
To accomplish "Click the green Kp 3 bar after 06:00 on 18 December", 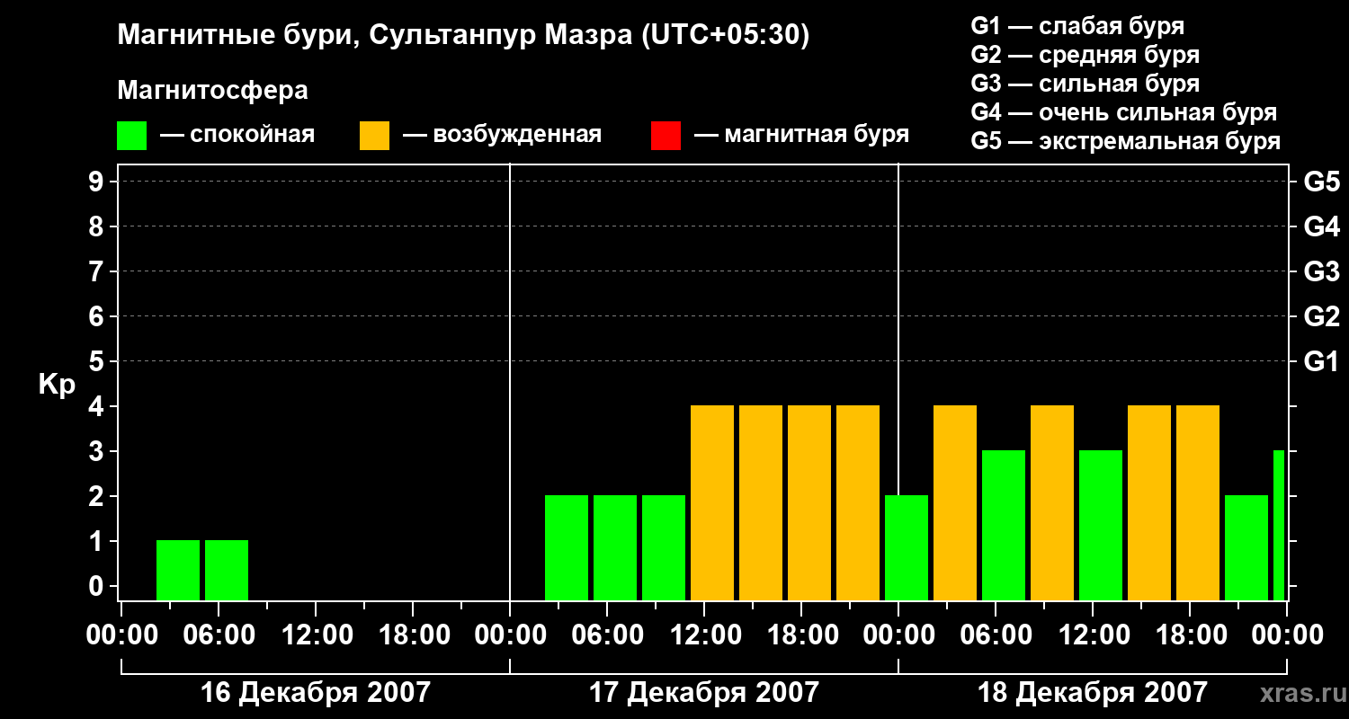I will pos(1004,525).
